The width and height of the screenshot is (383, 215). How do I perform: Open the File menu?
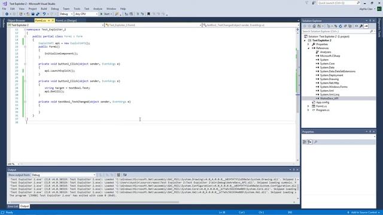pos(4,9)
